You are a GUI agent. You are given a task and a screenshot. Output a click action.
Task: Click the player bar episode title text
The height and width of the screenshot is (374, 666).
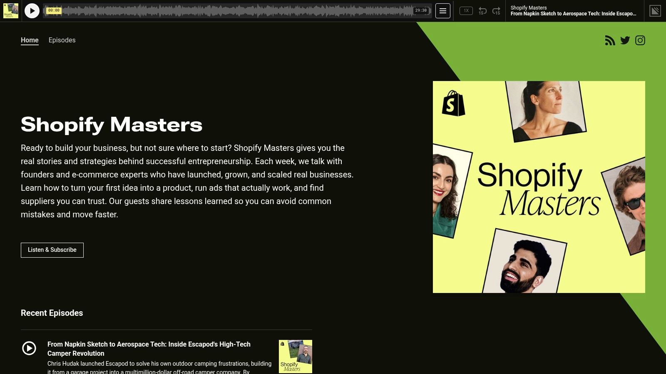coord(573,14)
